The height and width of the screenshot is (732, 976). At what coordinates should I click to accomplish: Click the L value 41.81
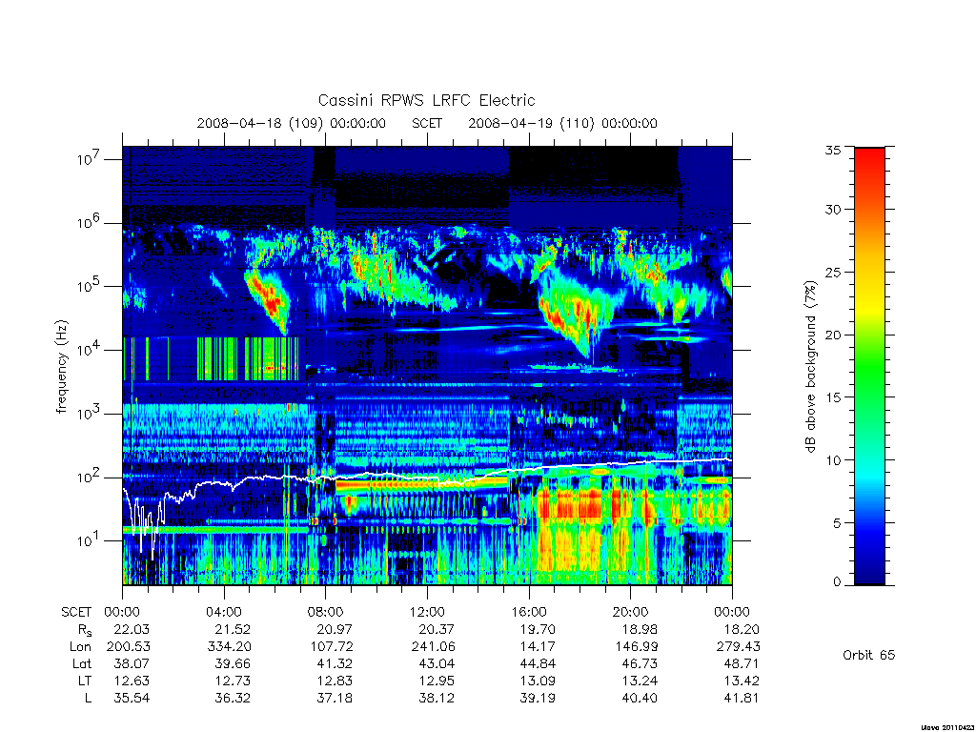[x=742, y=699]
